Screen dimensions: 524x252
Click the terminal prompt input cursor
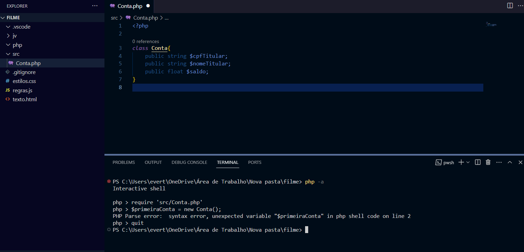[306, 230]
